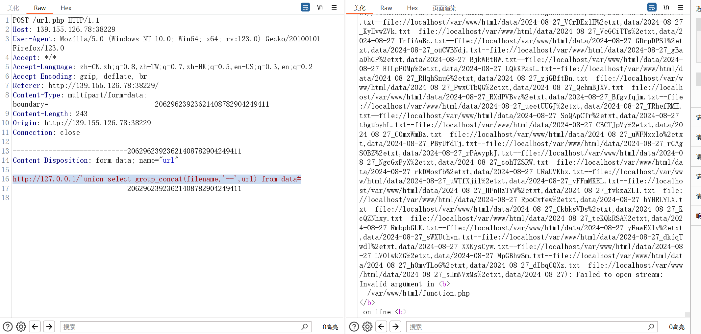Click the Accept-Encoding header line
Image resolution: width=701 pixels, height=334 pixels.
pos(80,76)
